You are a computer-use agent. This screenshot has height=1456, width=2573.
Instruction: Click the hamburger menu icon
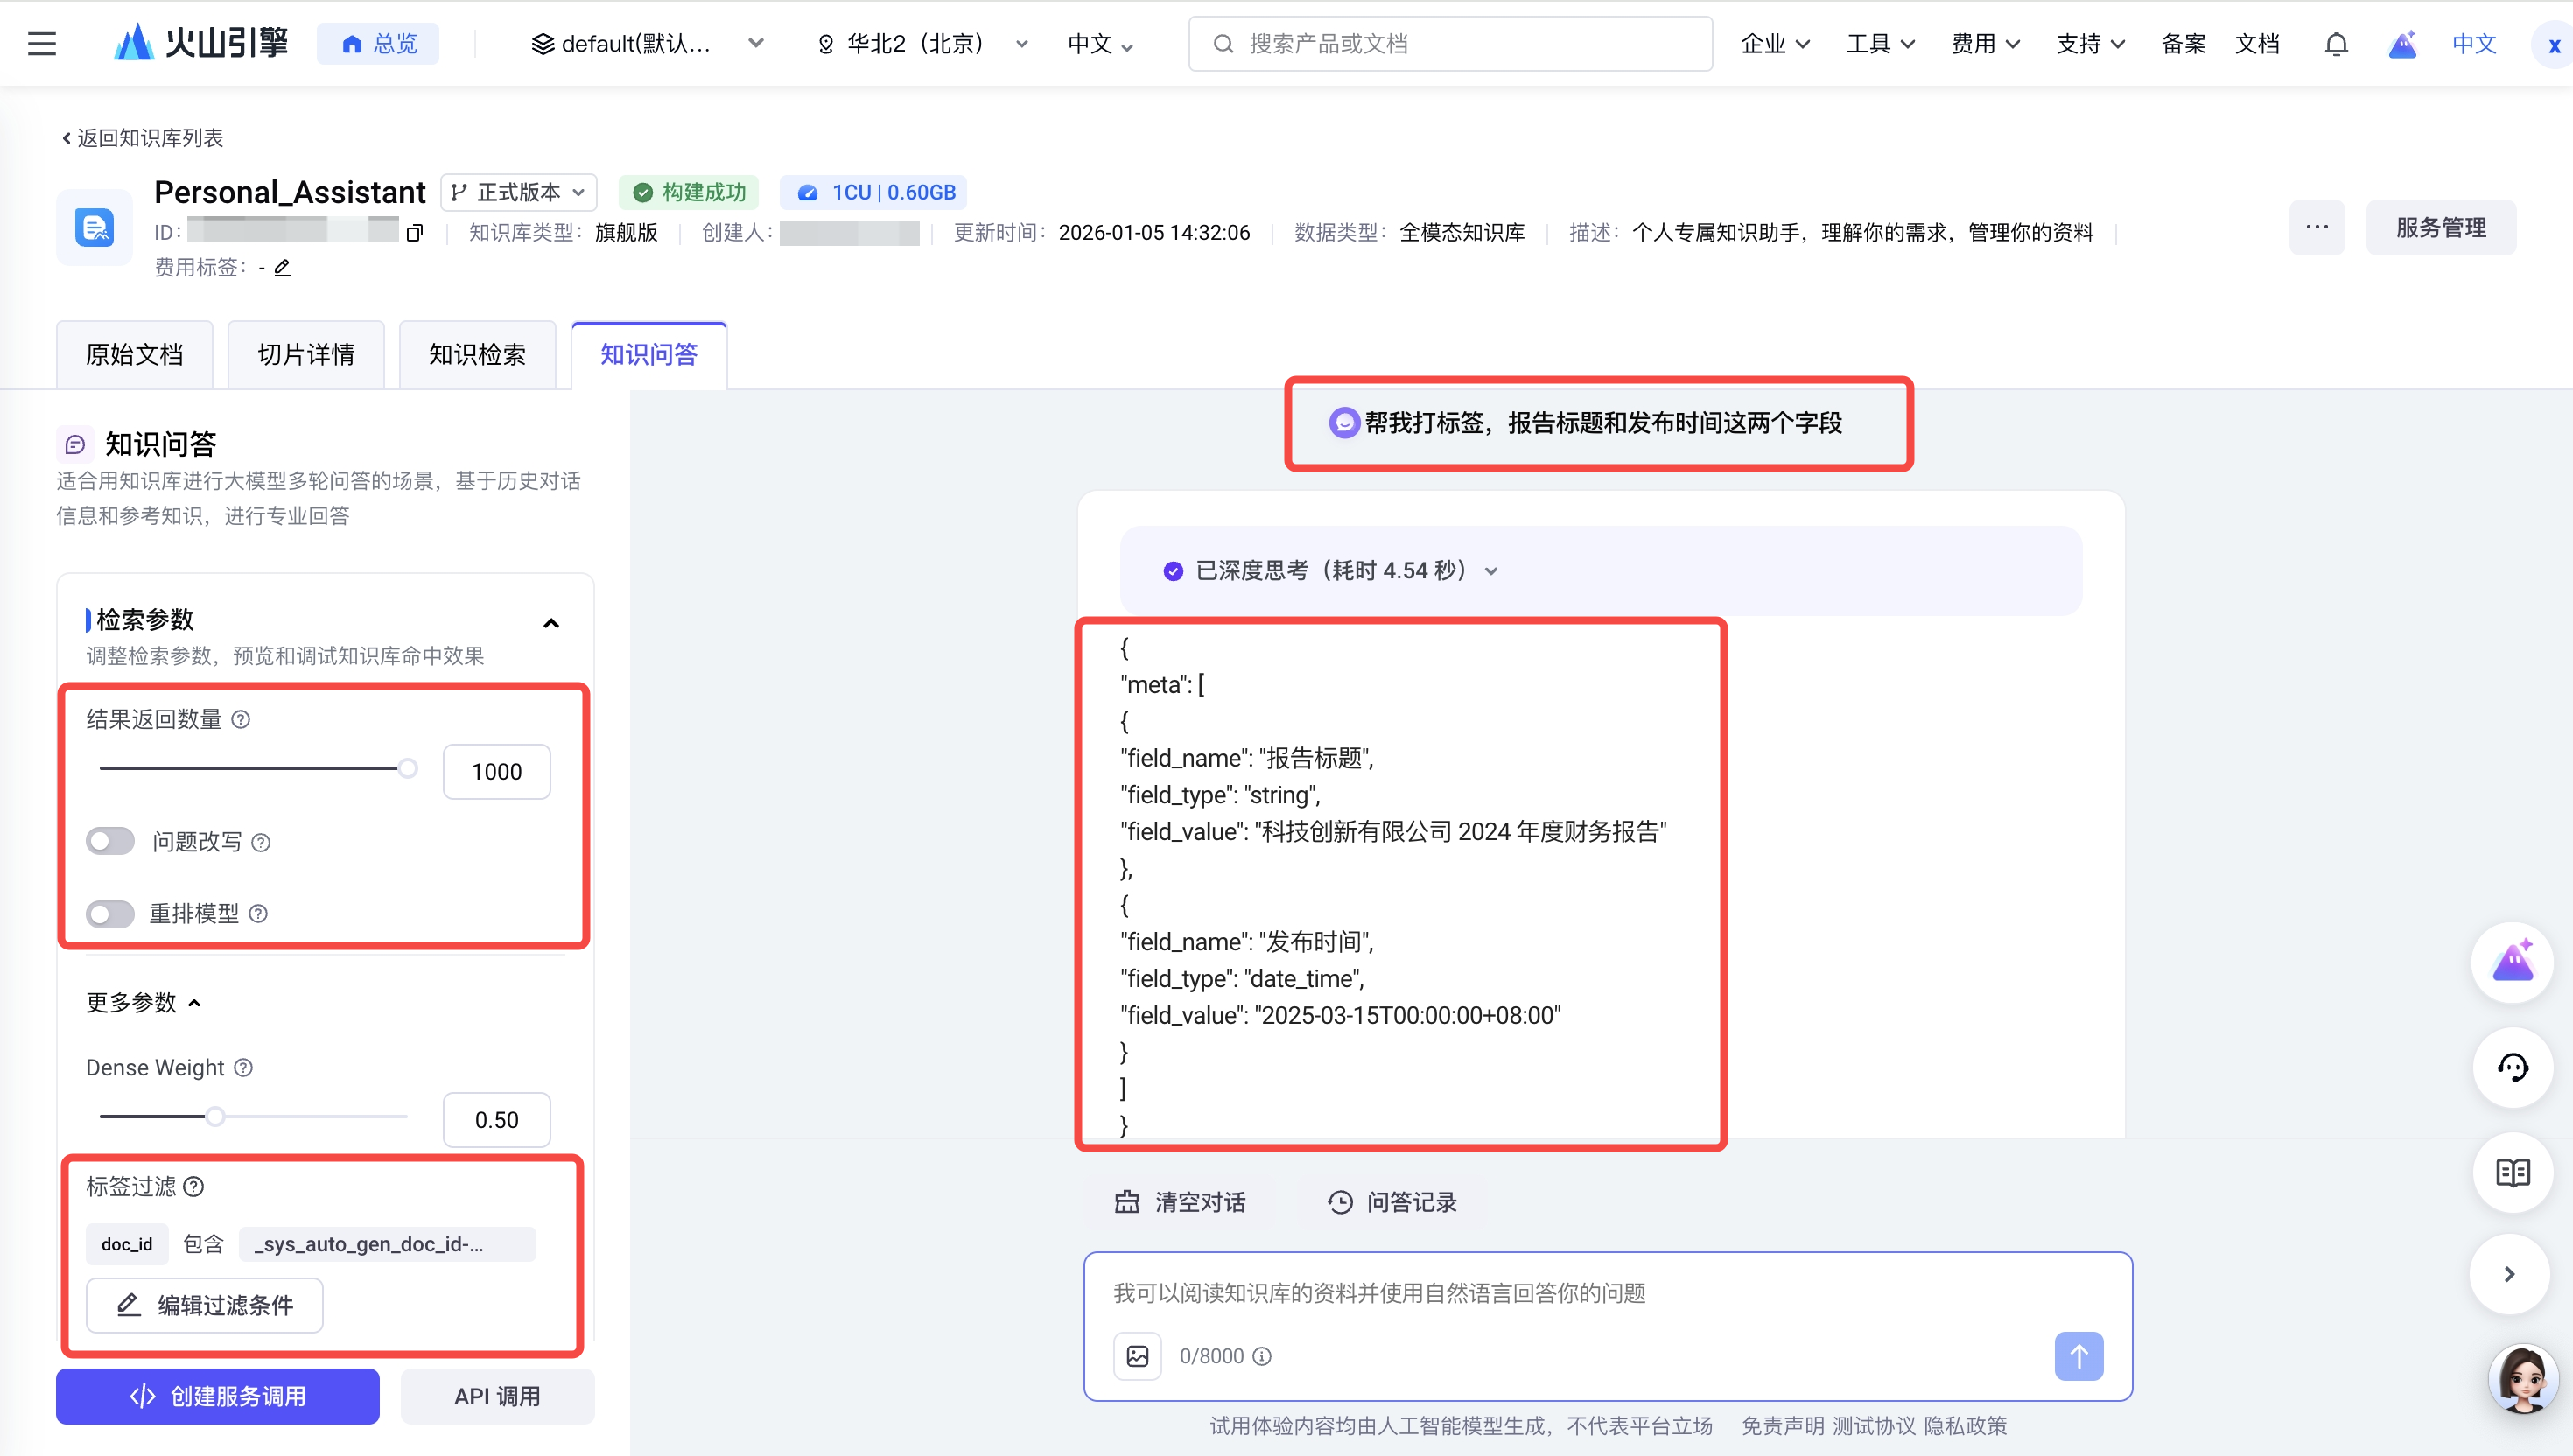[x=41, y=44]
